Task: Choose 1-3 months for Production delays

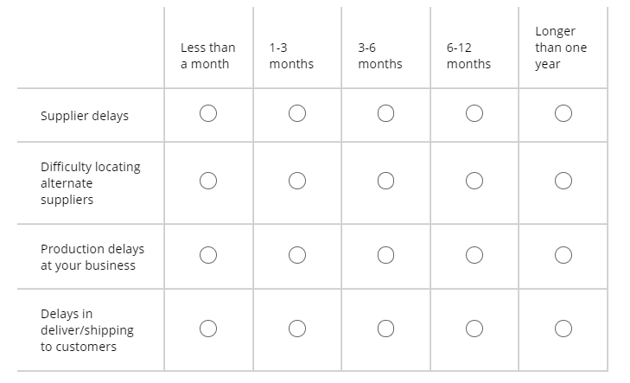Action: (x=297, y=255)
